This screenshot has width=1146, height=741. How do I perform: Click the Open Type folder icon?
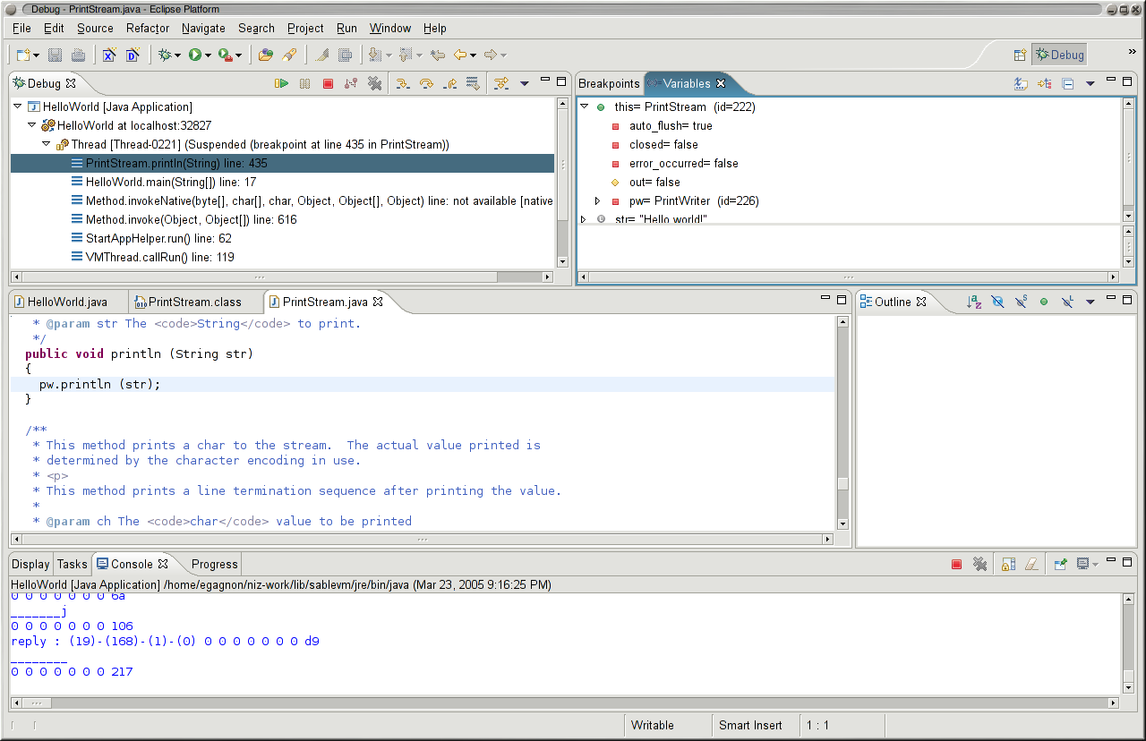point(265,55)
